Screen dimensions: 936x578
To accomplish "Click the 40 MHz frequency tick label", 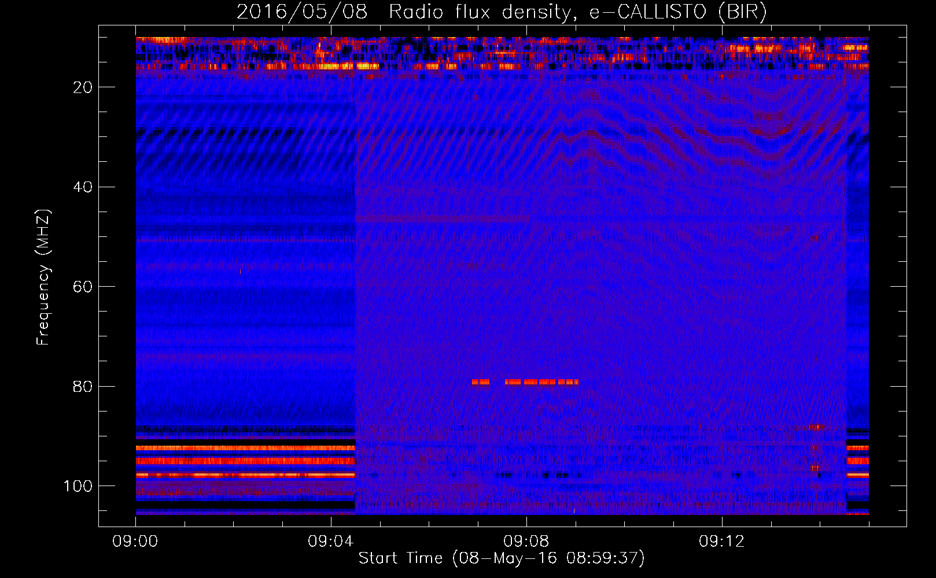I will coord(83,187).
